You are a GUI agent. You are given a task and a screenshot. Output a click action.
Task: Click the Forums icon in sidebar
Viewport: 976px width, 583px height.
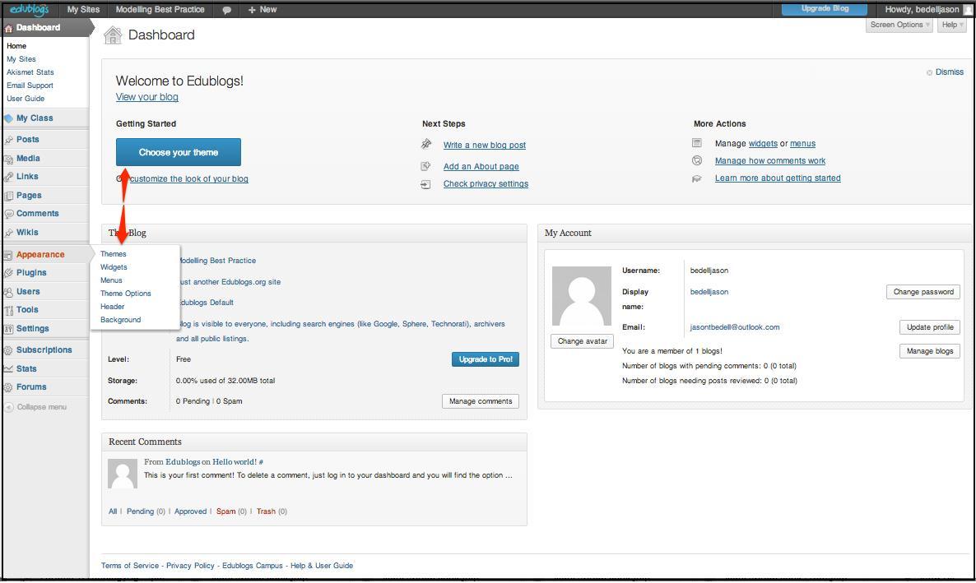(x=9, y=387)
